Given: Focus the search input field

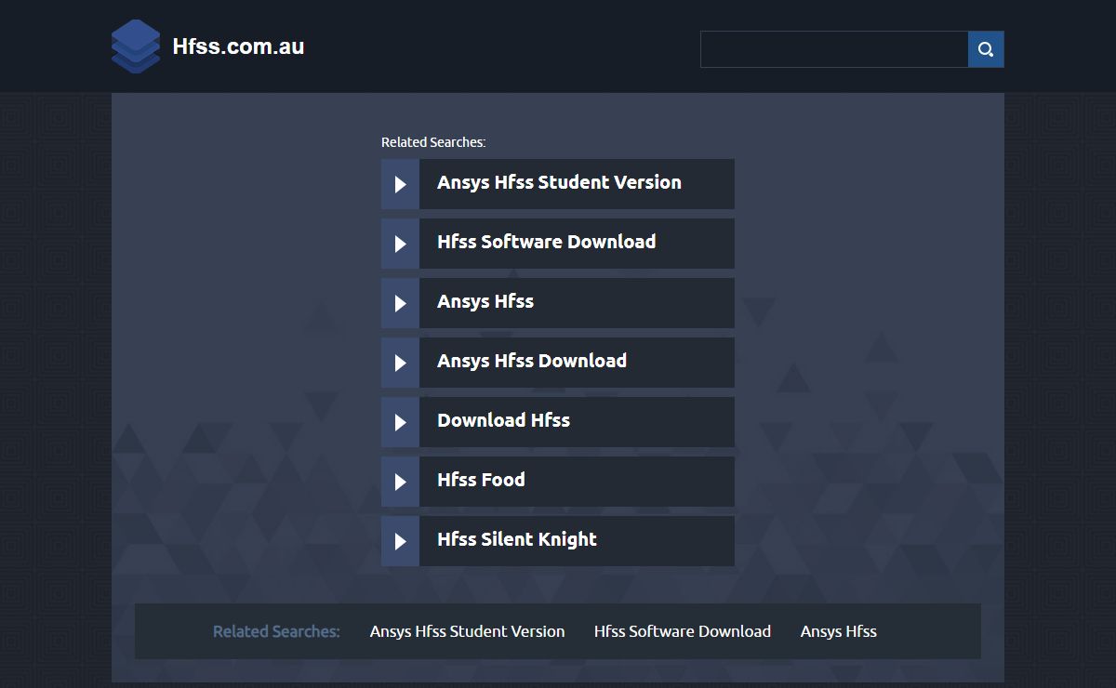Looking at the screenshot, I should (x=834, y=49).
